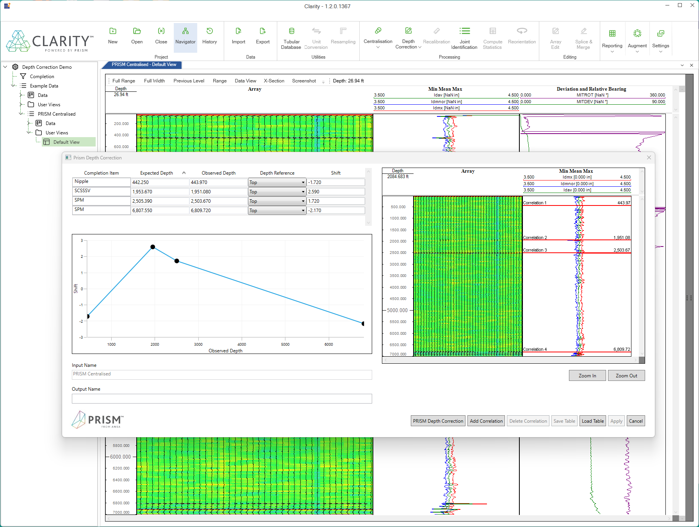Screen dimensions: 699x527
Task: Expand User Views under Example Data
Action: coord(22,104)
